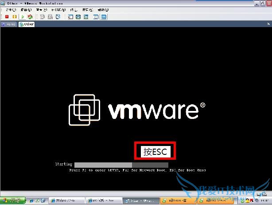Click the Windows Start button
Viewport: 272px width, 205px height.
coord(12,201)
